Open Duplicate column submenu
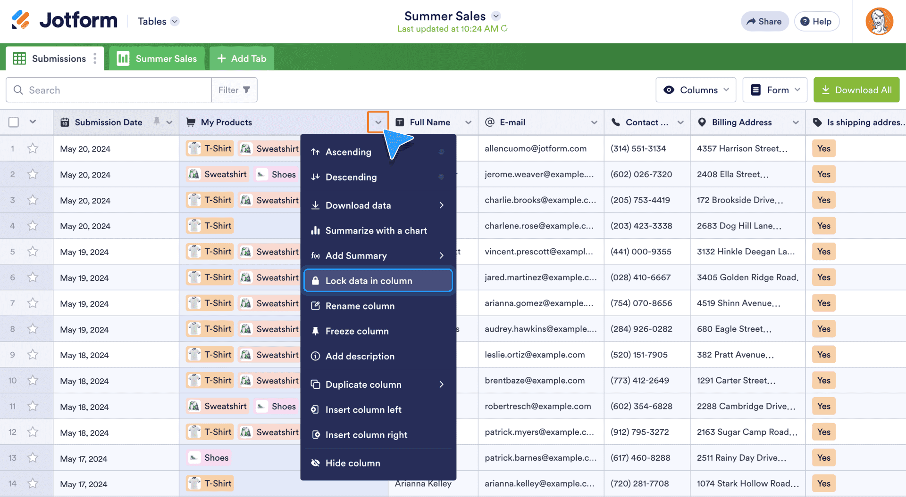This screenshot has width=906, height=497. point(378,384)
